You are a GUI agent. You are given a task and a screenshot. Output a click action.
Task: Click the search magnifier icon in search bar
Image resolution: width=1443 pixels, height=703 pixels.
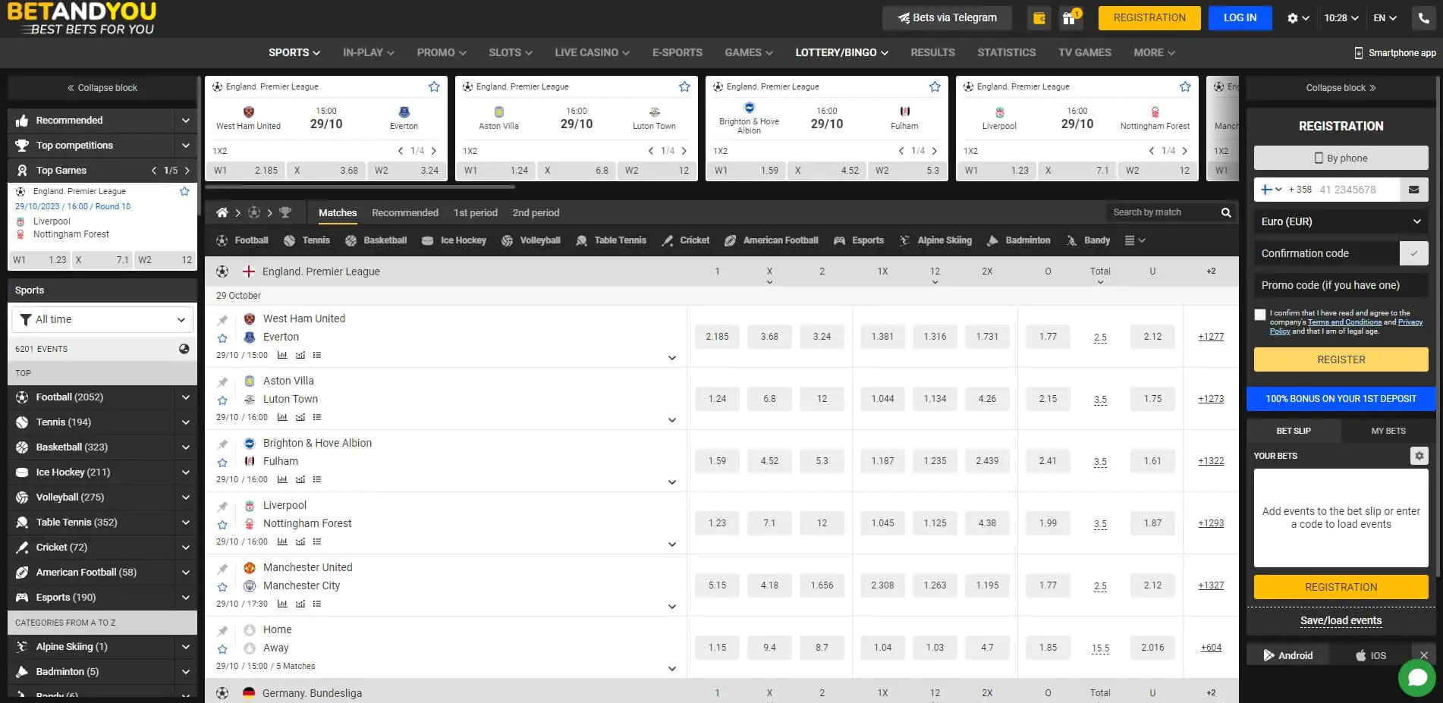tap(1225, 212)
